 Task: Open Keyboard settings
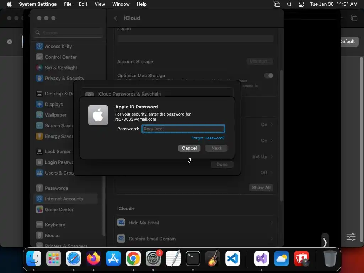[66, 225]
